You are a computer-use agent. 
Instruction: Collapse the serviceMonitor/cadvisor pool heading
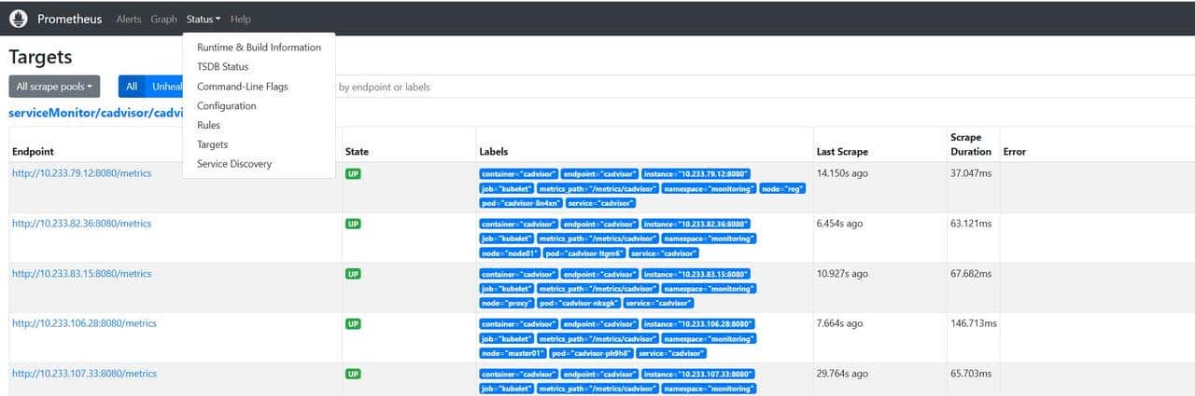(95, 113)
